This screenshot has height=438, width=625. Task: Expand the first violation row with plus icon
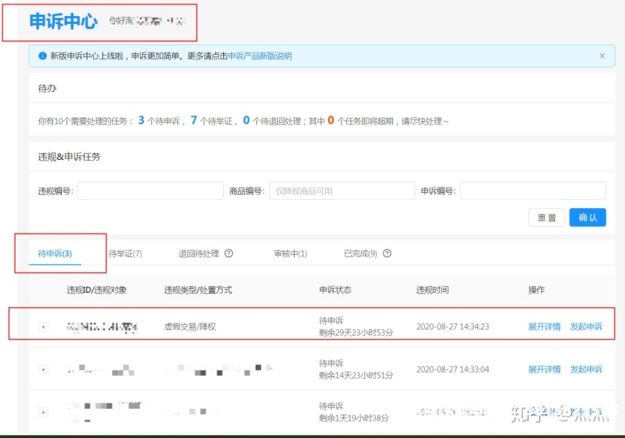point(43,327)
